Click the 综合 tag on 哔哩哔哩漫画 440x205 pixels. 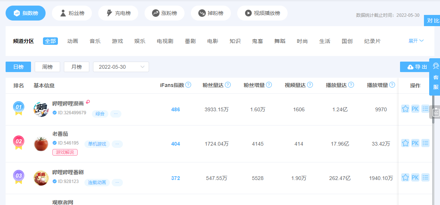100,114
